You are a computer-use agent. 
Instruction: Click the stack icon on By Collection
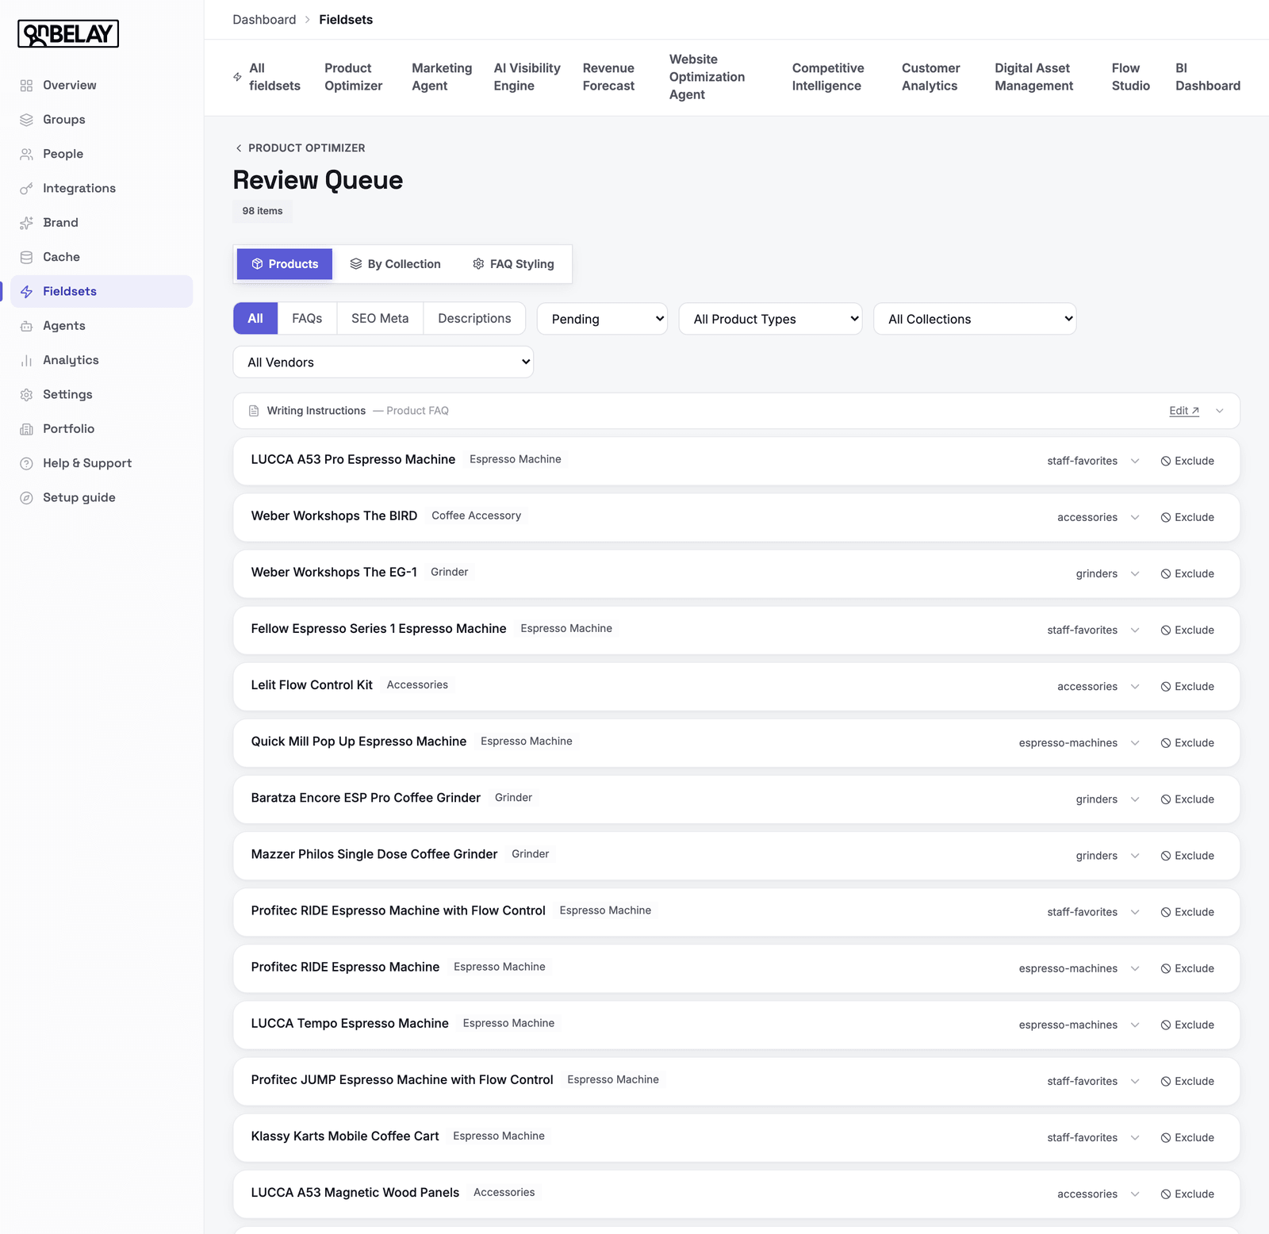[x=356, y=264]
